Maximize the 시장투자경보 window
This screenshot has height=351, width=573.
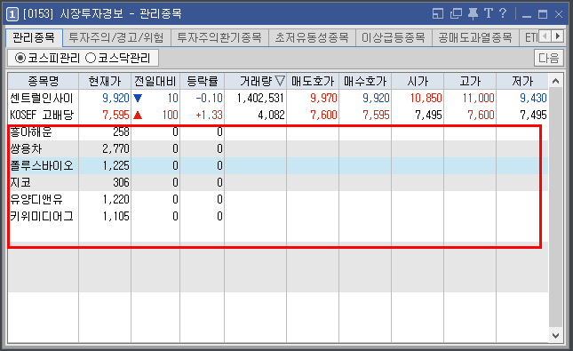click(x=543, y=14)
